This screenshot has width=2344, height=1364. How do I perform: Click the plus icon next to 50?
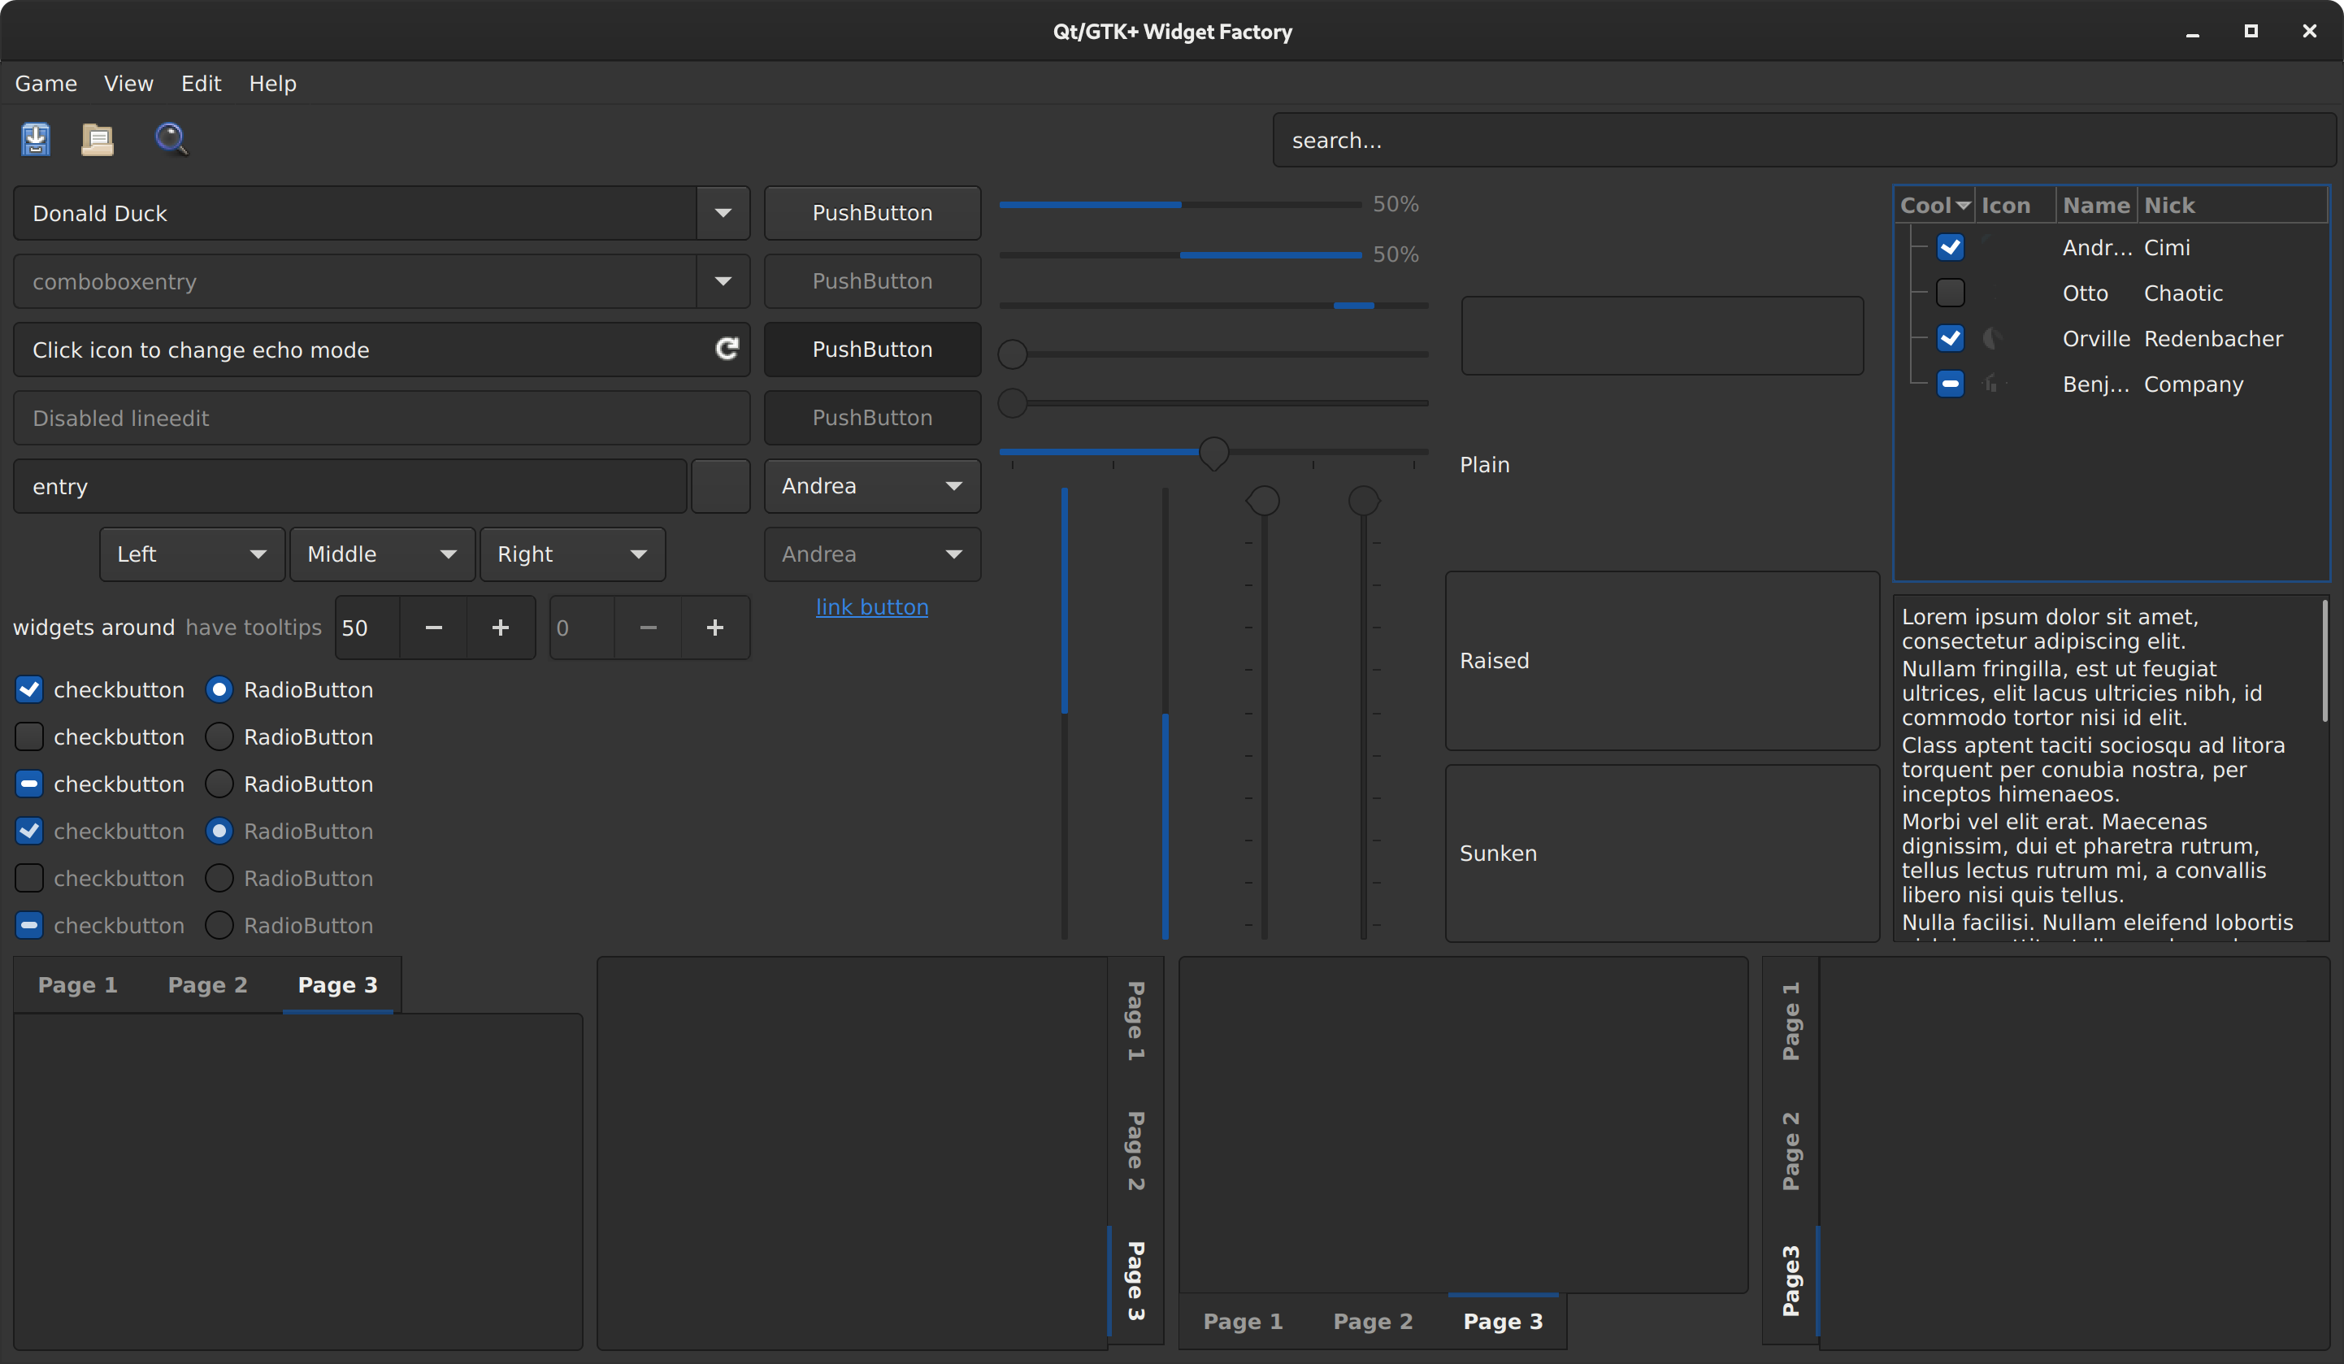(501, 628)
